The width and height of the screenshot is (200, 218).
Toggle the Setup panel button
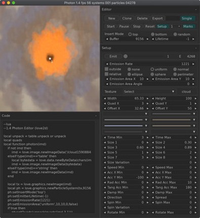[162, 26]
